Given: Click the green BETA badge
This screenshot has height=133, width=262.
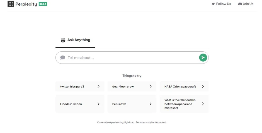Looking at the screenshot, I should coord(43,4).
